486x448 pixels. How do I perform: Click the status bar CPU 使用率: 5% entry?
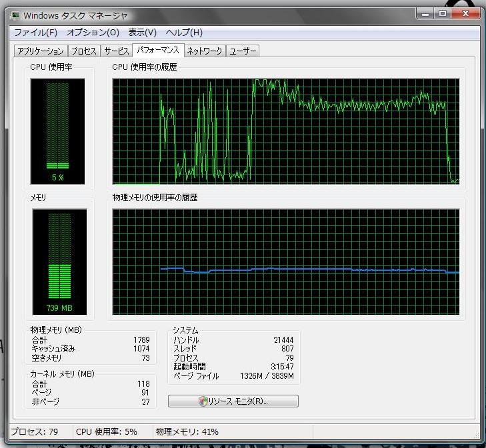[x=106, y=431]
